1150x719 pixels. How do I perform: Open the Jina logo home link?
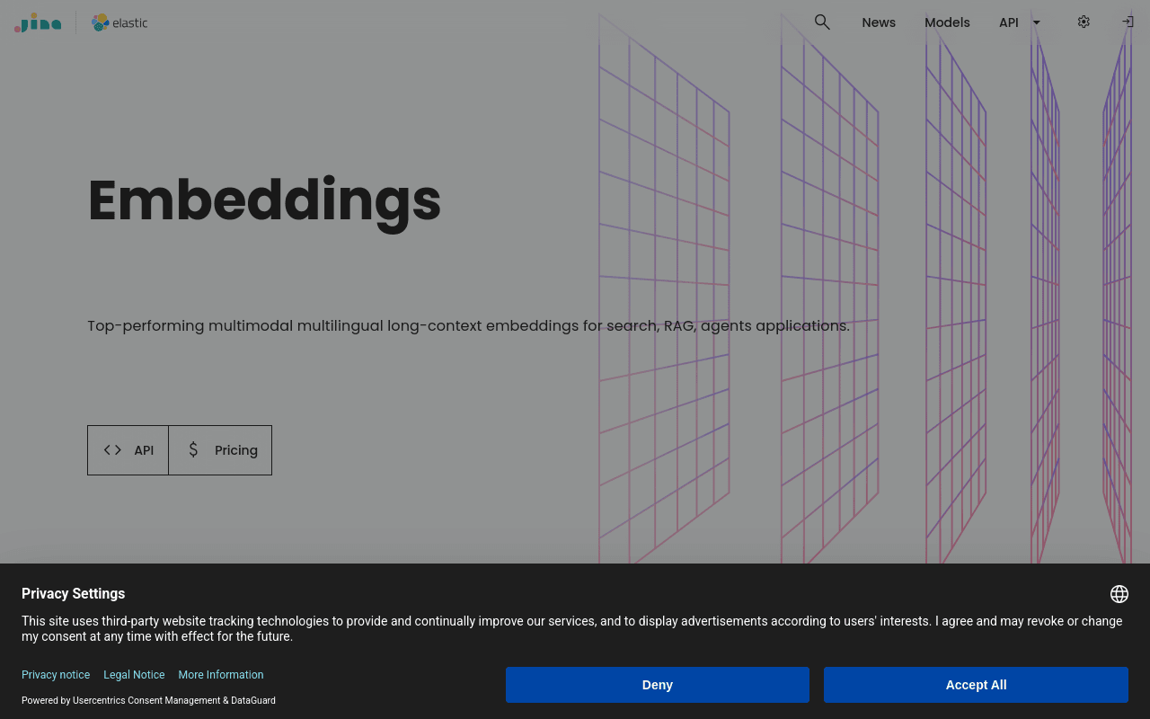38,22
